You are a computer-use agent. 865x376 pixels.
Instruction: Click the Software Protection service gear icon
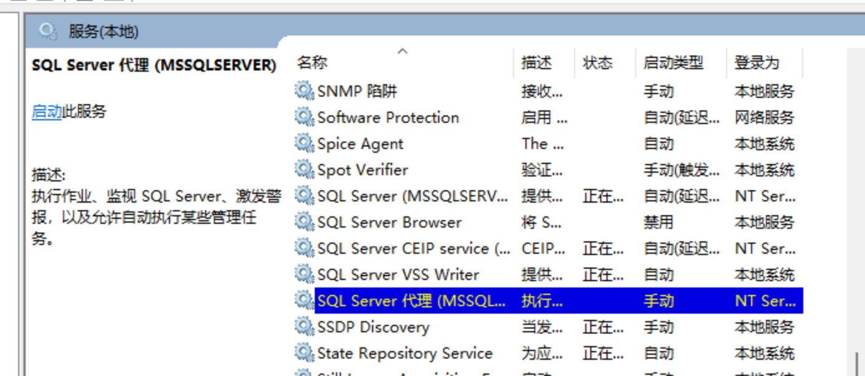(x=303, y=117)
